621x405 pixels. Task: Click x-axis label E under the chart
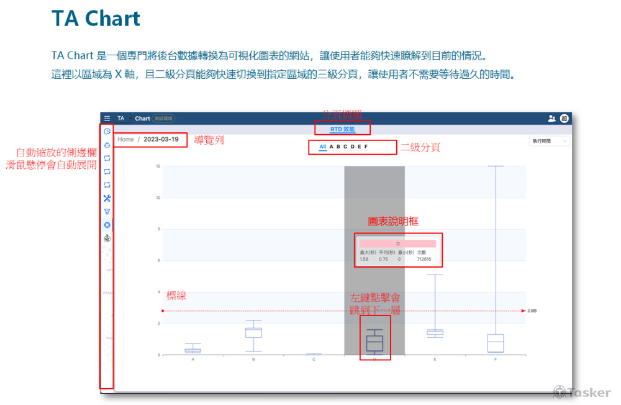[x=435, y=360]
